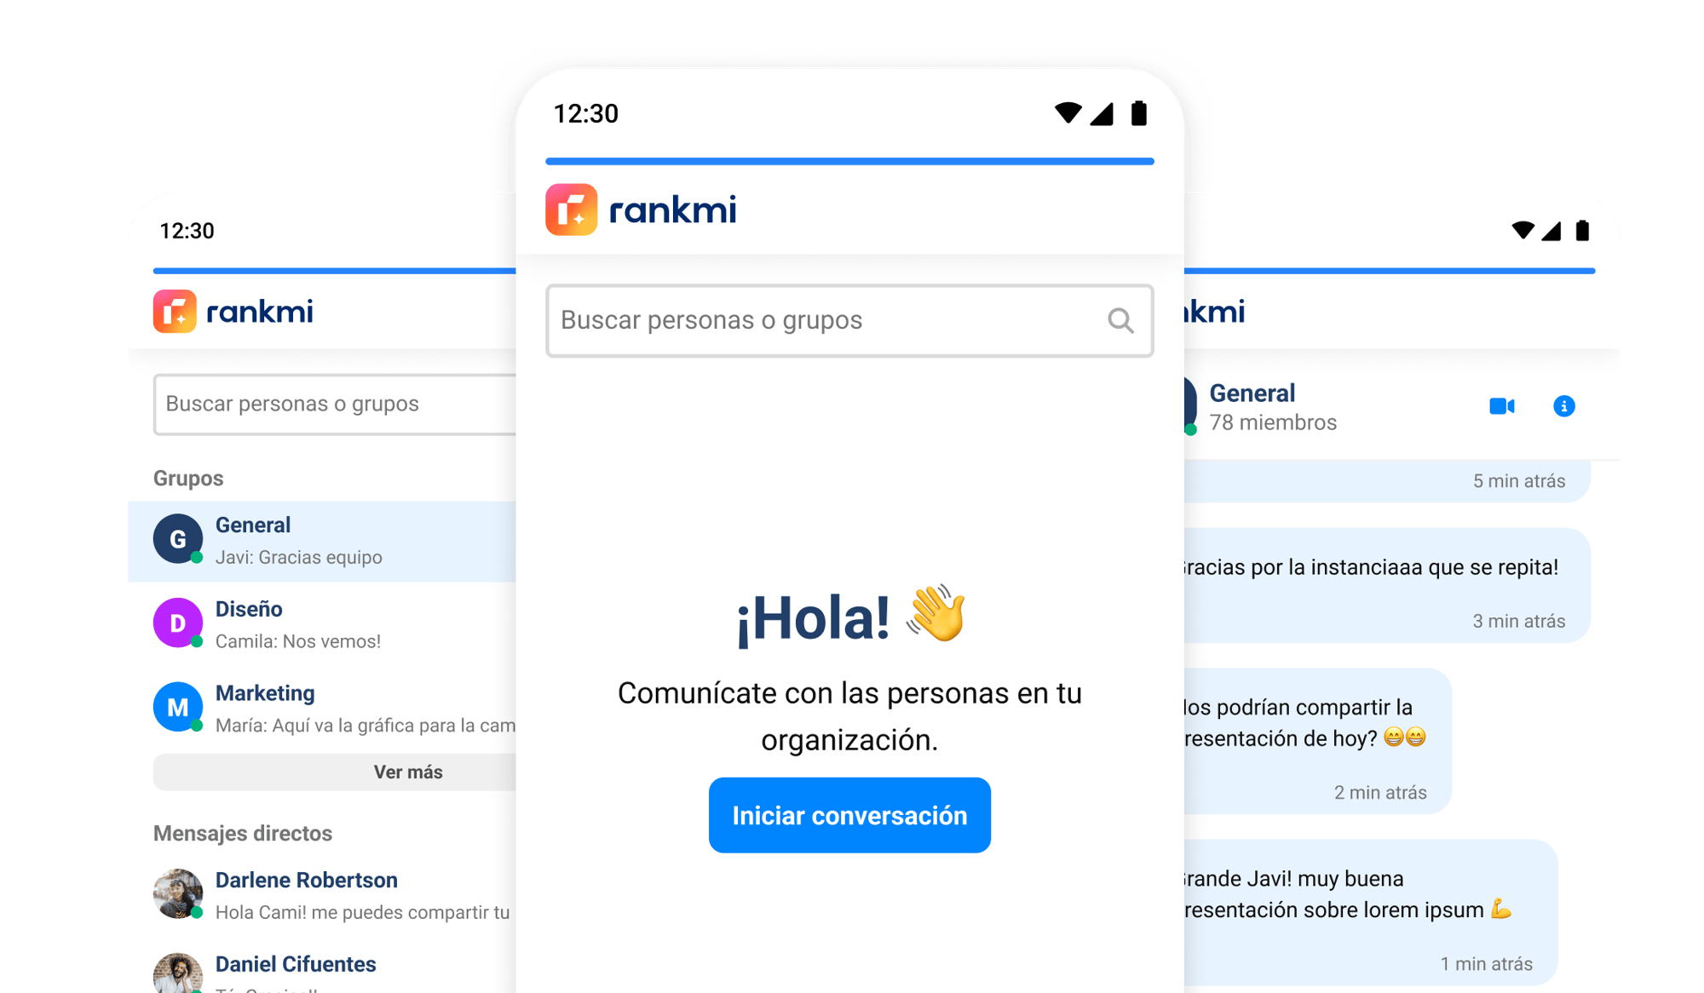Screen dimensions: 1704x993
Task: Click Darlene Robertson's profile photo
Action: point(177,893)
